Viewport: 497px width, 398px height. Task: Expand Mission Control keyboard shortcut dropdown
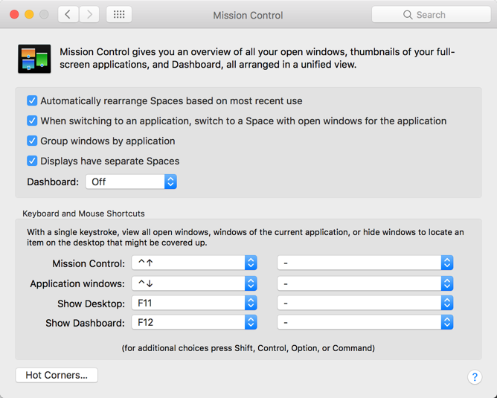coord(194,263)
